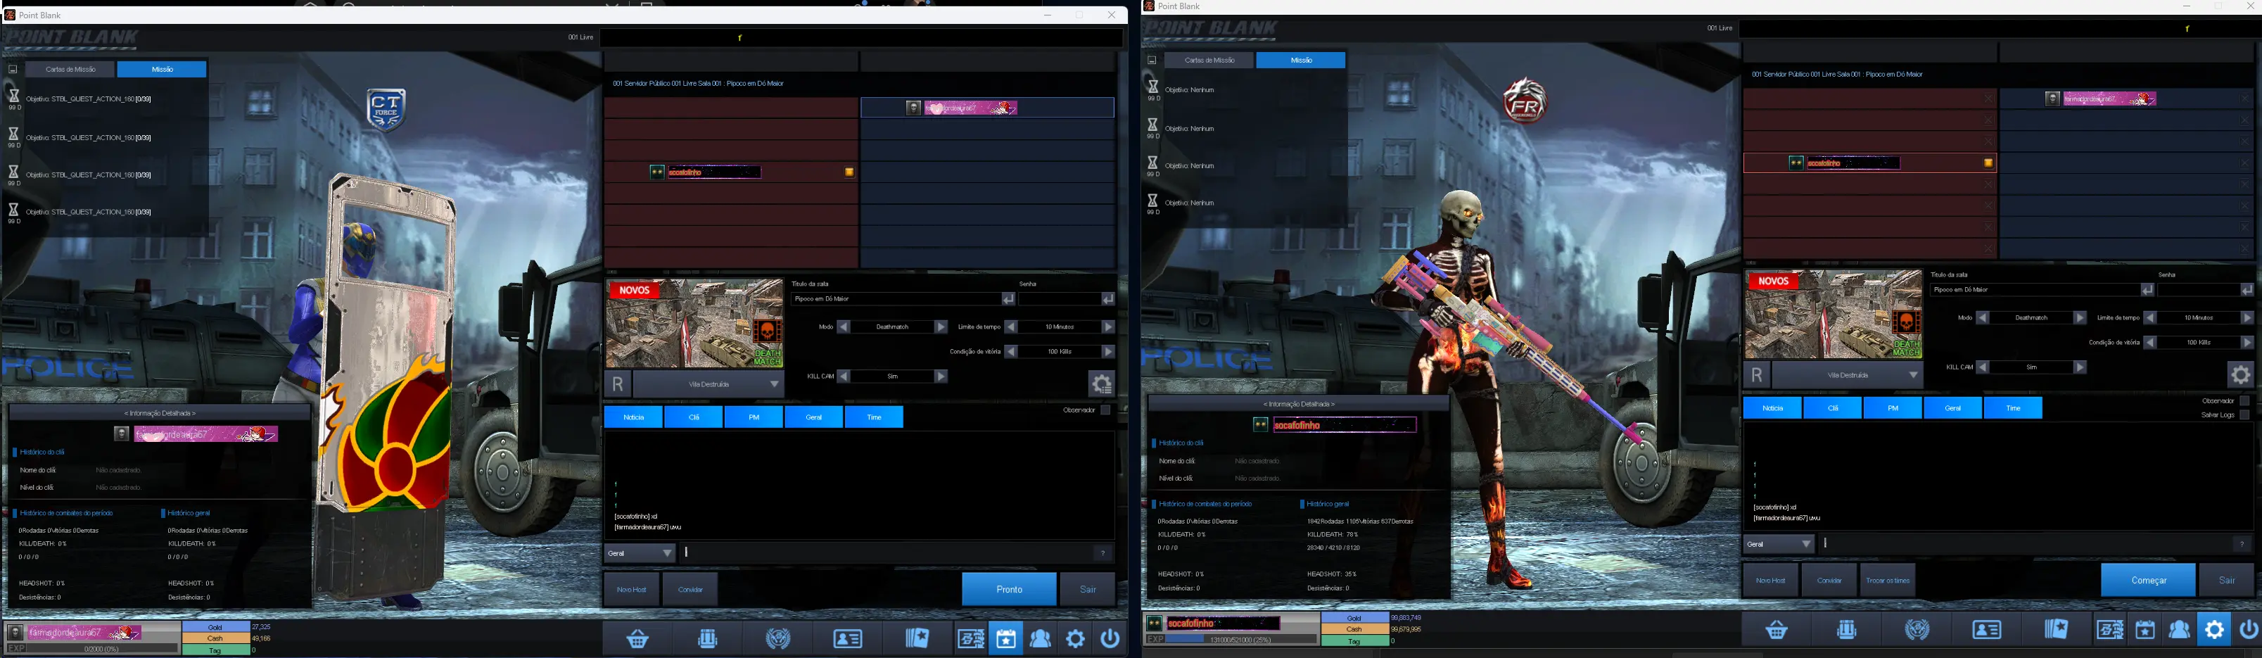This screenshot has height=658, width=2262.
Task: Open the settings gear in right window bottom bar
Action: pos(2215,630)
